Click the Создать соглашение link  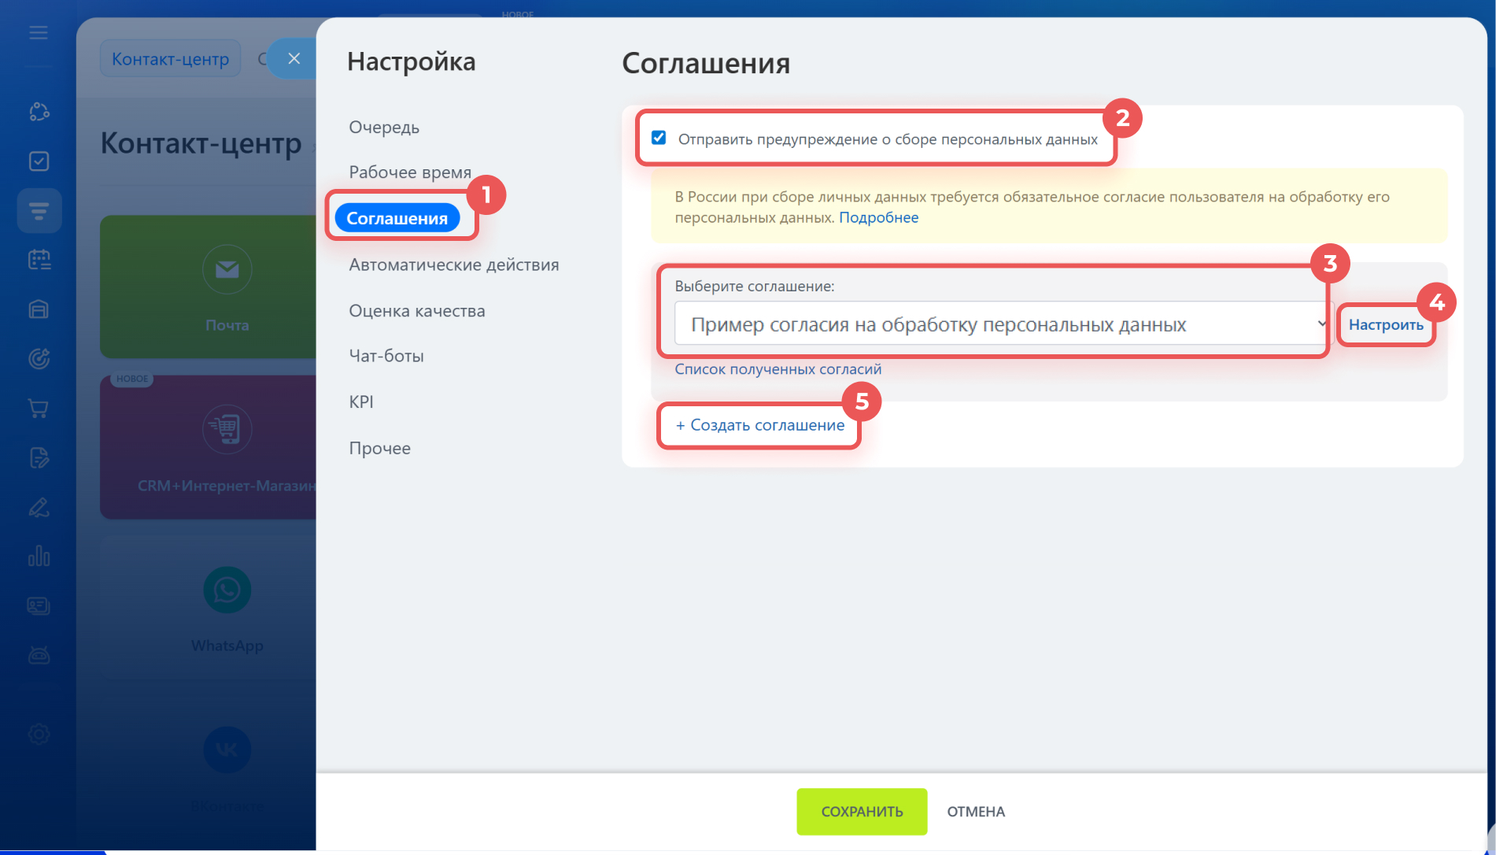tap(760, 425)
